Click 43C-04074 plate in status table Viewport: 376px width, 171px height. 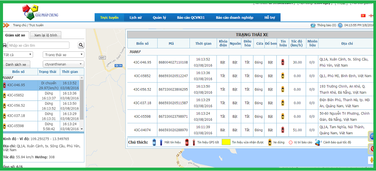click(142, 130)
